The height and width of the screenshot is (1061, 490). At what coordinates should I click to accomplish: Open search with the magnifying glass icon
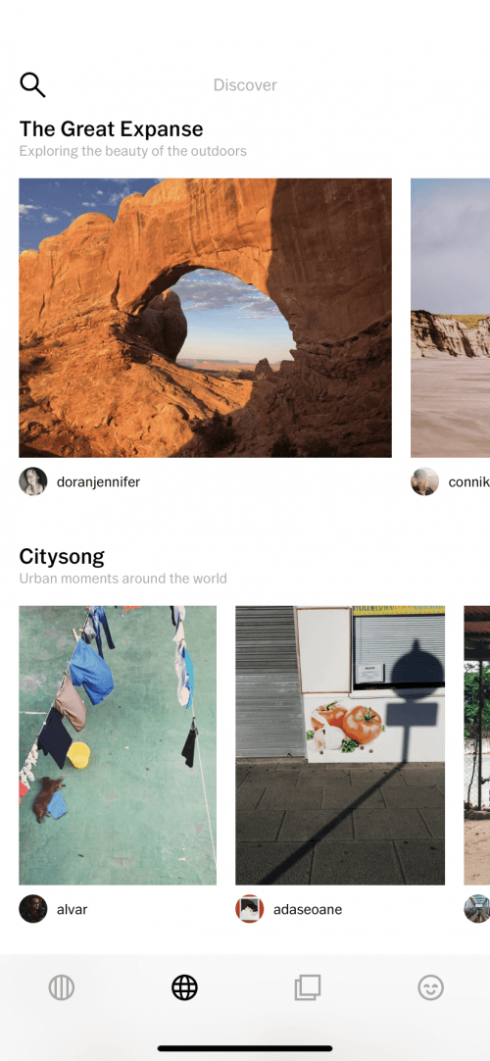click(x=32, y=85)
